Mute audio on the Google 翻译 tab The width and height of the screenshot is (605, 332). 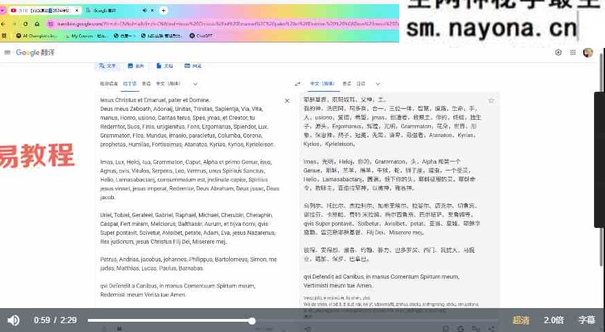pos(145,10)
